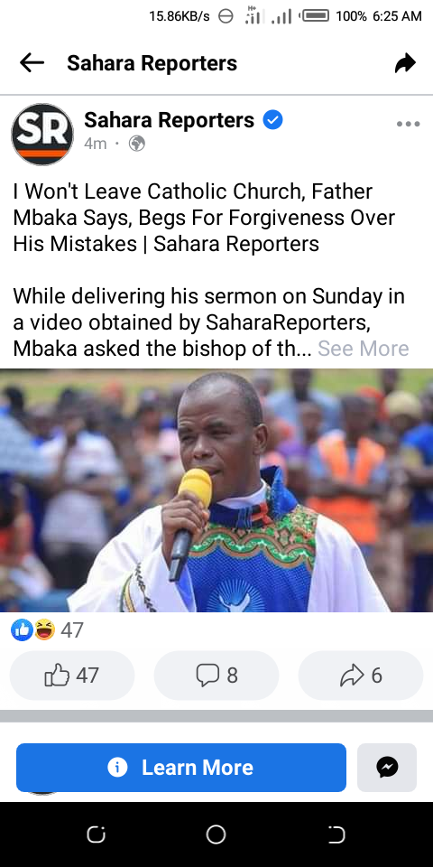Open Sahara Reporters SR profile picture
433x867 pixels.
tap(42, 134)
